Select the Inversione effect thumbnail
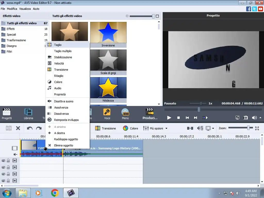The image size is (264, 198). [108, 35]
